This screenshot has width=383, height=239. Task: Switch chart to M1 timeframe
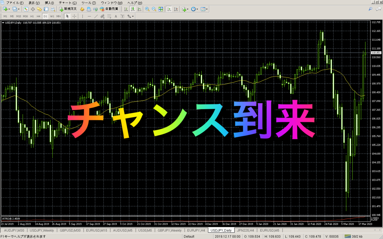pyautogui.click(x=5, y=16)
